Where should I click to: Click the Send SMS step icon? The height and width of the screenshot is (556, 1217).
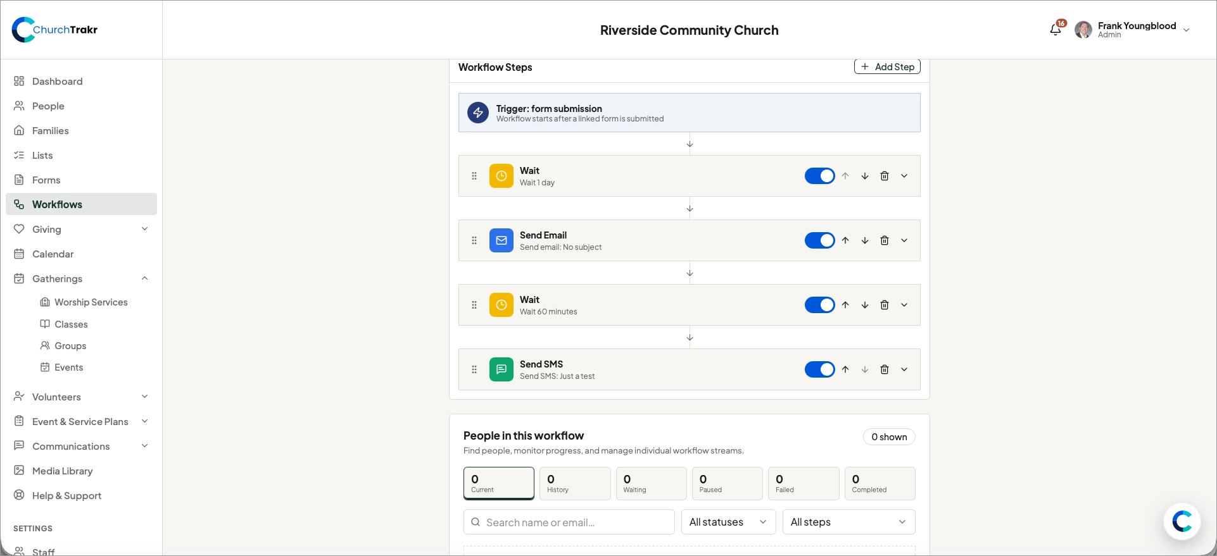coord(501,369)
